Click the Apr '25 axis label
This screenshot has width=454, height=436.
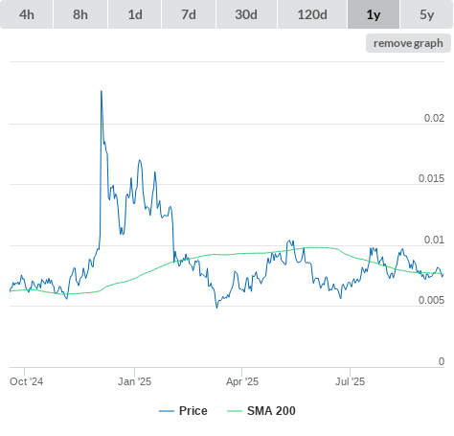pos(242,381)
